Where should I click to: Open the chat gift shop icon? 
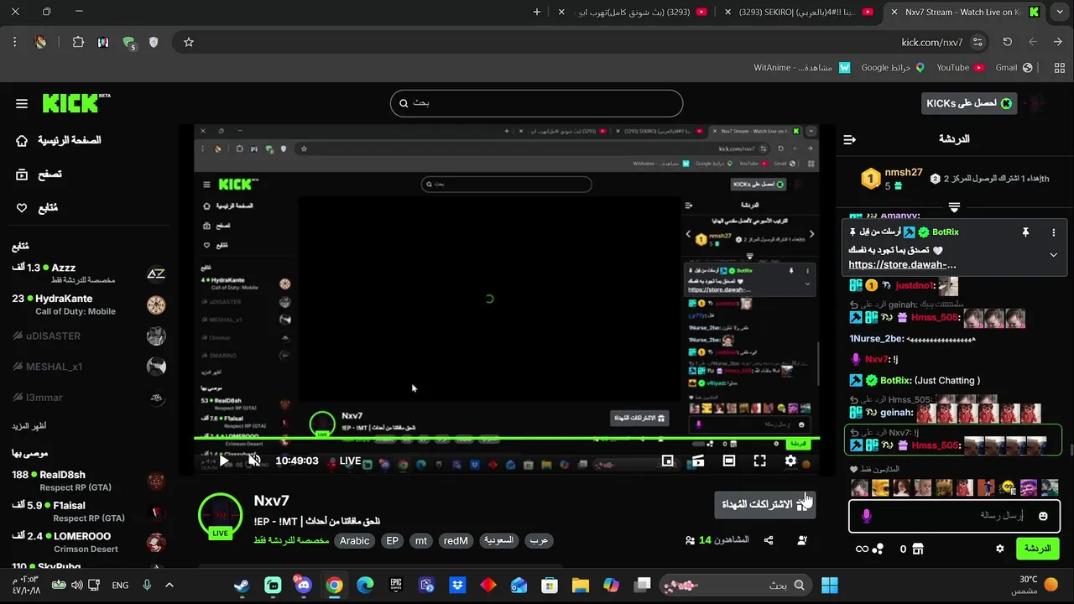pos(918,549)
